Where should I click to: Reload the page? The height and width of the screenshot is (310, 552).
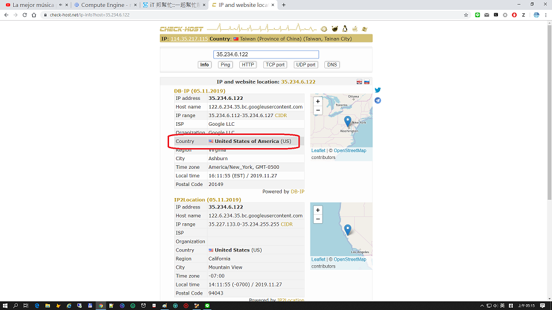25,15
